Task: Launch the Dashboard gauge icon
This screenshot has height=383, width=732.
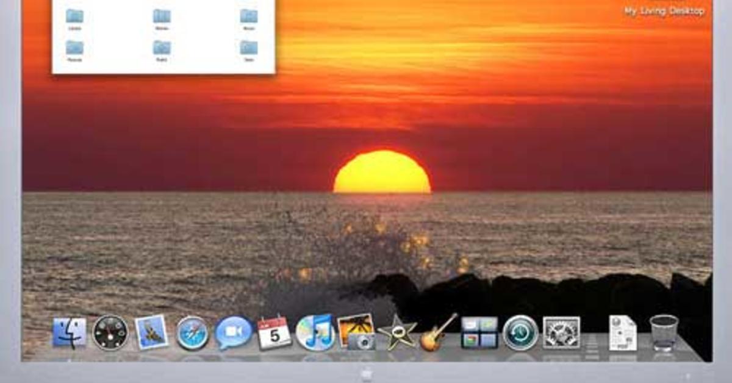Action: pyautogui.click(x=111, y=332)
